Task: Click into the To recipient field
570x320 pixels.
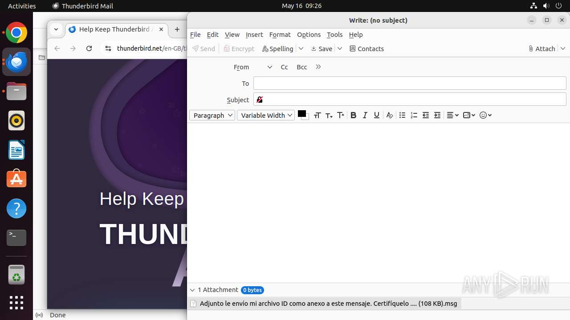Action: tap(410, 83)
